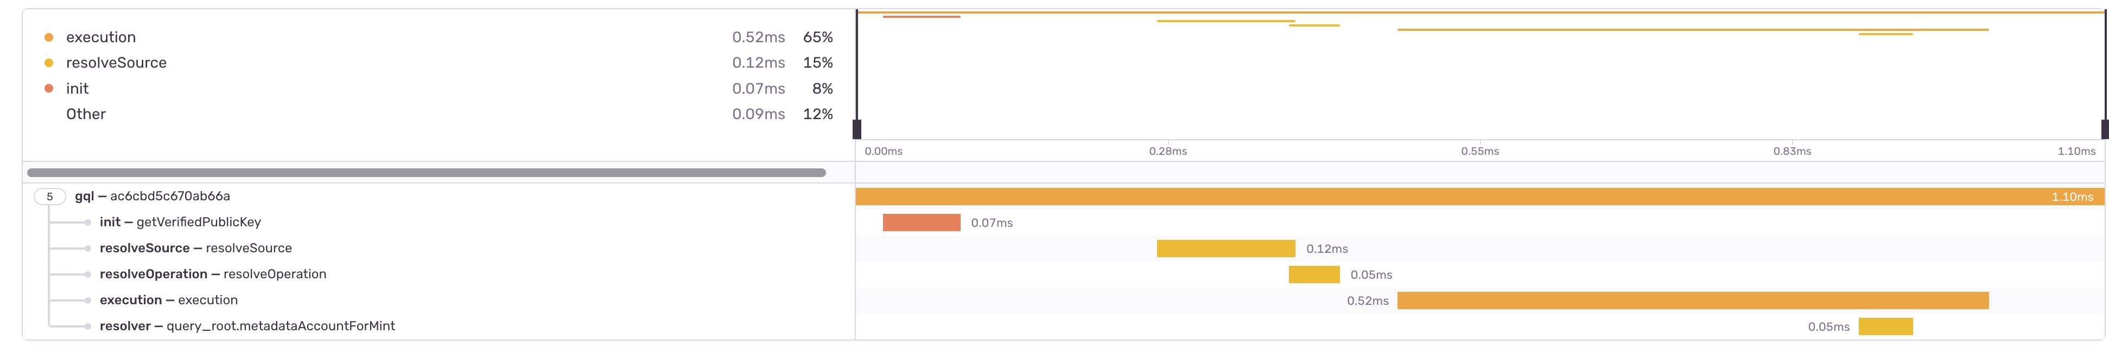Image resolution: width=2109 pixels, height=353 pixels.
Task: Click the node dot beside the execution span row
Action: coord(87,300)
